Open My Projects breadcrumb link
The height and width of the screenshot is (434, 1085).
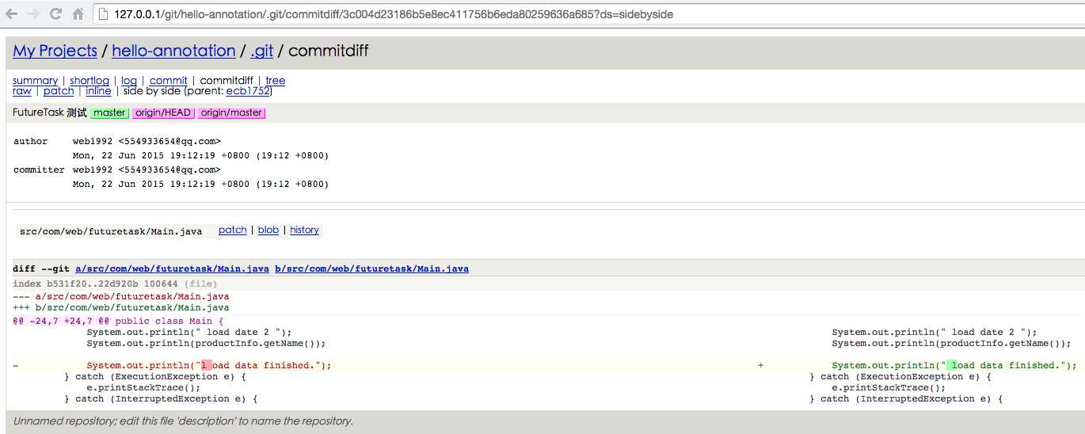click(55, 51)
